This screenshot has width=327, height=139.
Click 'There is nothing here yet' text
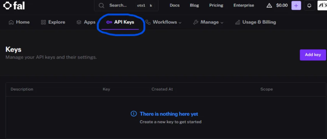click(169, 114)
